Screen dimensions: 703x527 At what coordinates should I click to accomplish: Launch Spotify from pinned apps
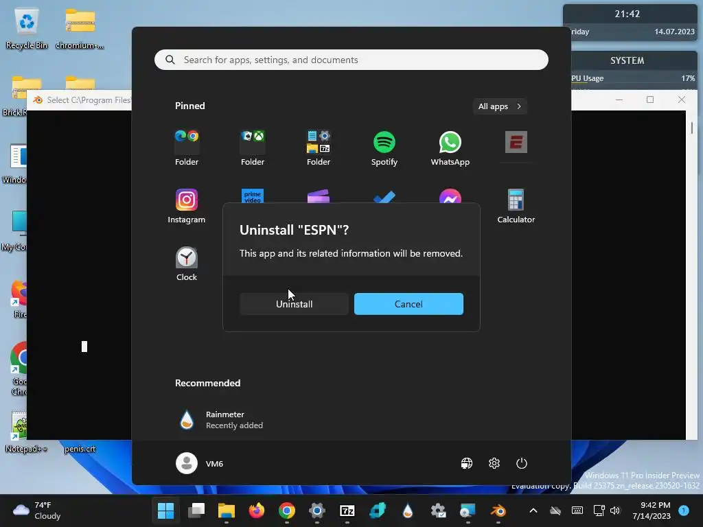(x=384, y=148)
